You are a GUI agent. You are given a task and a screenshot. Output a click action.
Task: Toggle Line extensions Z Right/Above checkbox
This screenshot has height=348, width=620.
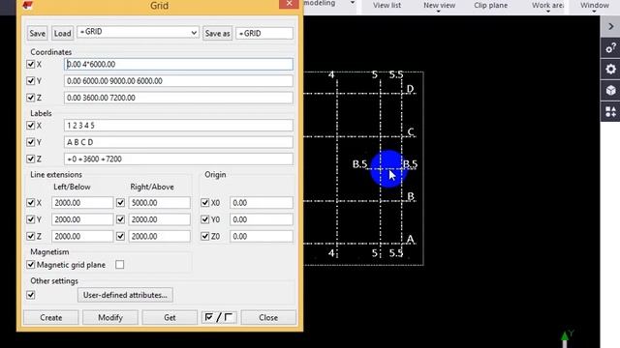tap(120, 236)
